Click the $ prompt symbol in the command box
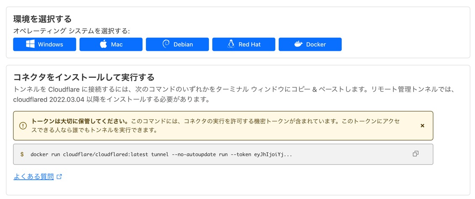 [22, 154]
